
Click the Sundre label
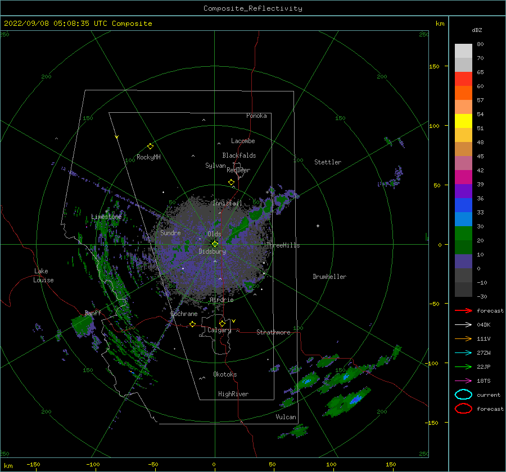pyautogui.click(x=170, y=233)
